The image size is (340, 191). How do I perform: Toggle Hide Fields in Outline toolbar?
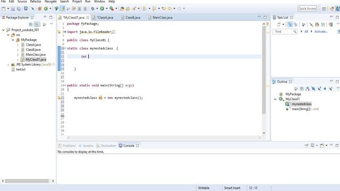click(x=313, y=89)
